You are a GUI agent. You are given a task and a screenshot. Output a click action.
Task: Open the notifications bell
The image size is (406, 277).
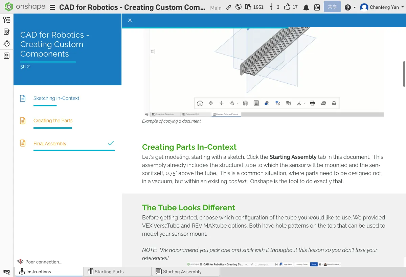click(x=306, y=7)
